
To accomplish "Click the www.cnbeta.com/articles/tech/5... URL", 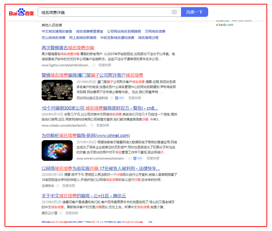I will (65, 125).
